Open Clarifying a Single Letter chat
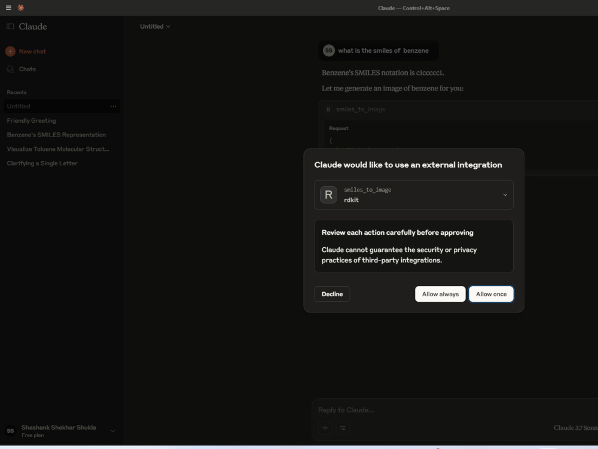This screenshot has height=449, width=598. click(42, 163)
